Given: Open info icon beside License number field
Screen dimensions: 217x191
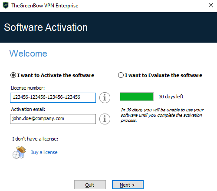Looking at the screenshot, I should [x=105, y=97].
